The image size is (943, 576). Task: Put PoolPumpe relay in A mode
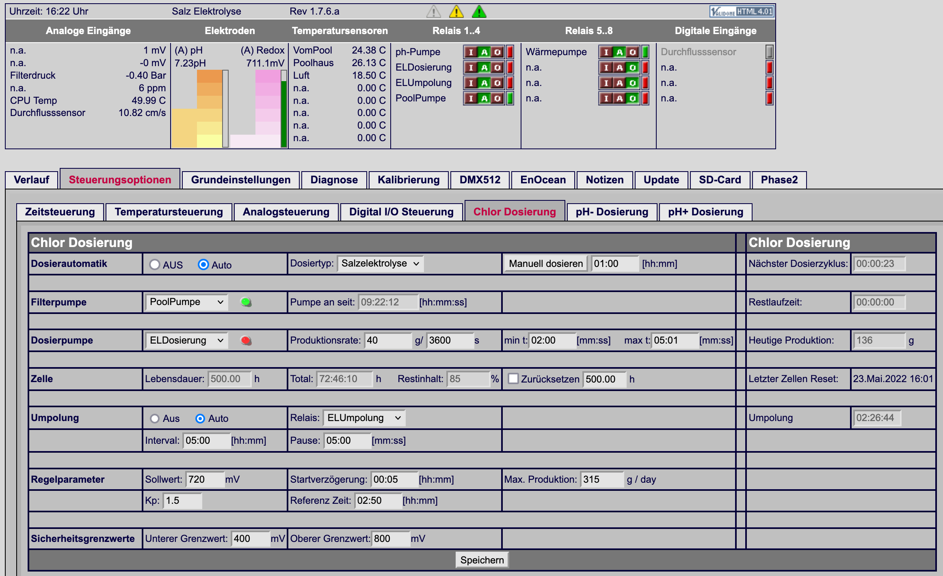tap(484, 98)
